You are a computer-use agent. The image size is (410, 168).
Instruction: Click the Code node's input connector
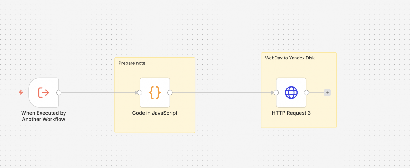coord(140,93)
